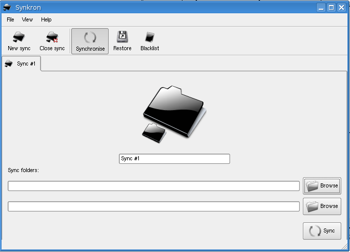Click the first sync folder path field
The width and height of the screenshot is (350, 252).
coord(154,186)
